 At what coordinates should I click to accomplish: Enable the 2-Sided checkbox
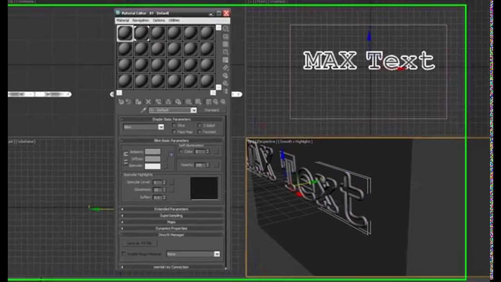click(200, 125)
